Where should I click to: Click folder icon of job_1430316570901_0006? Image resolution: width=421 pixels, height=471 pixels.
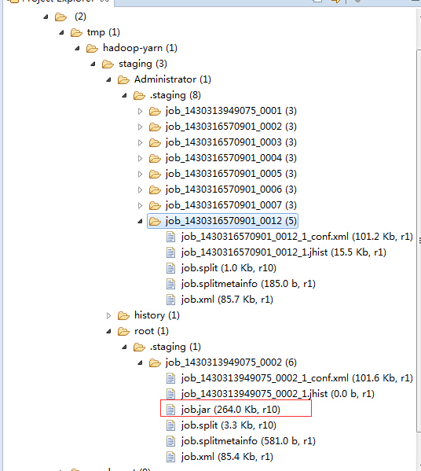coord(155,190)
